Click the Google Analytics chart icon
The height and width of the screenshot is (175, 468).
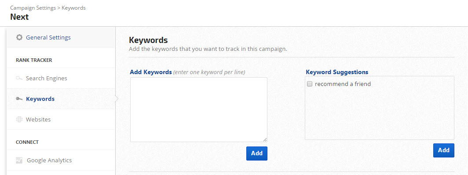pyautogui.click(x=19, y=161)
